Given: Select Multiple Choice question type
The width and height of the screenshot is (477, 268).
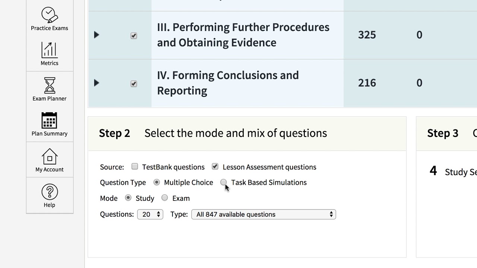Looking at the screenshot, I should (157, 182).
